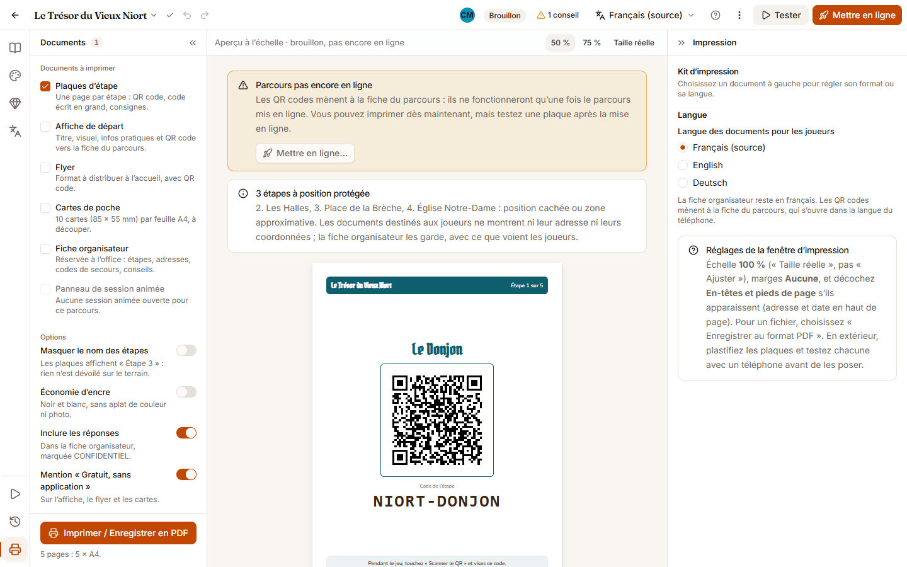This screenshot has height=567, width=907.
Task: Click the QR code in the Le Donjon preview
Action: (437, 420)
